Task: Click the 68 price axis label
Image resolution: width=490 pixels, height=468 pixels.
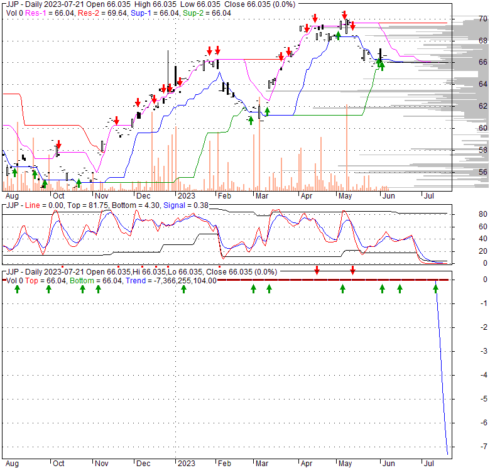Action: (483, 41)
